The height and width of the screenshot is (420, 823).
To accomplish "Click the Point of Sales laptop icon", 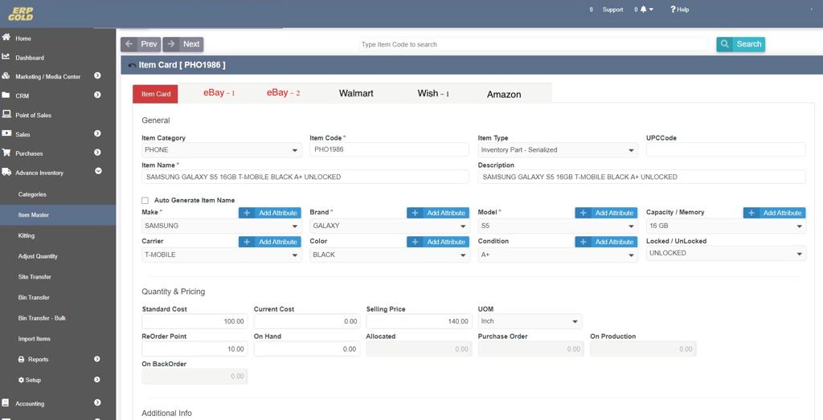I will pos(6,114).
